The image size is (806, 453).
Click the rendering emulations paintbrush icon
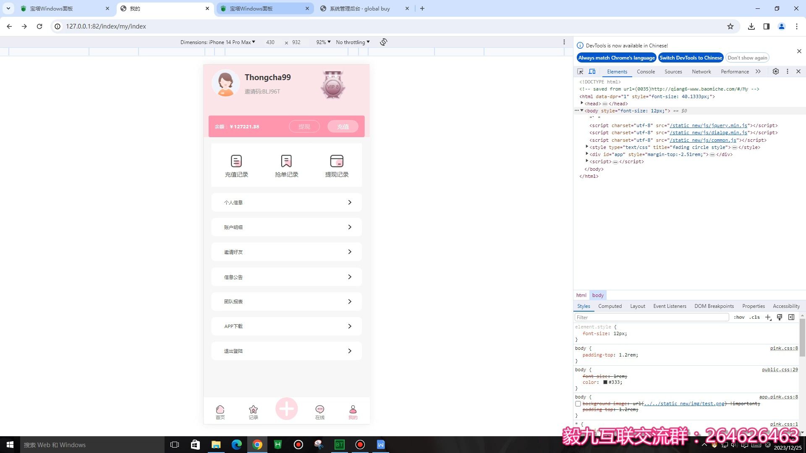point(780,318)
